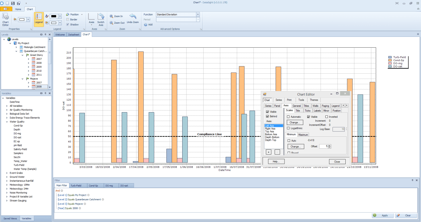This screenshot has width=421, height=222.
Task: Click the Add icon under Advanced Options
Action: 145,24
